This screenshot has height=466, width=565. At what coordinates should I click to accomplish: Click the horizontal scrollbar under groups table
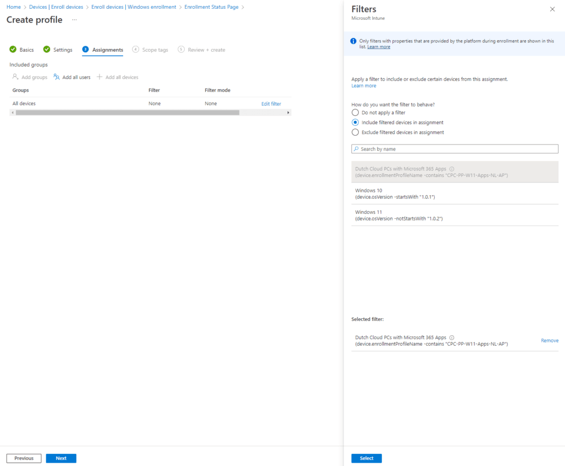click(127, 113)
